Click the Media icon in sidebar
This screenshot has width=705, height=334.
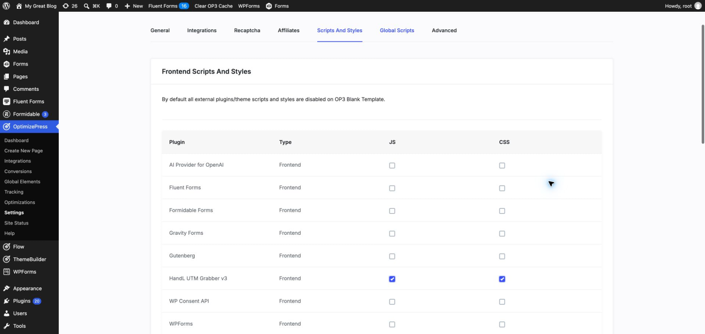point(7,51)
